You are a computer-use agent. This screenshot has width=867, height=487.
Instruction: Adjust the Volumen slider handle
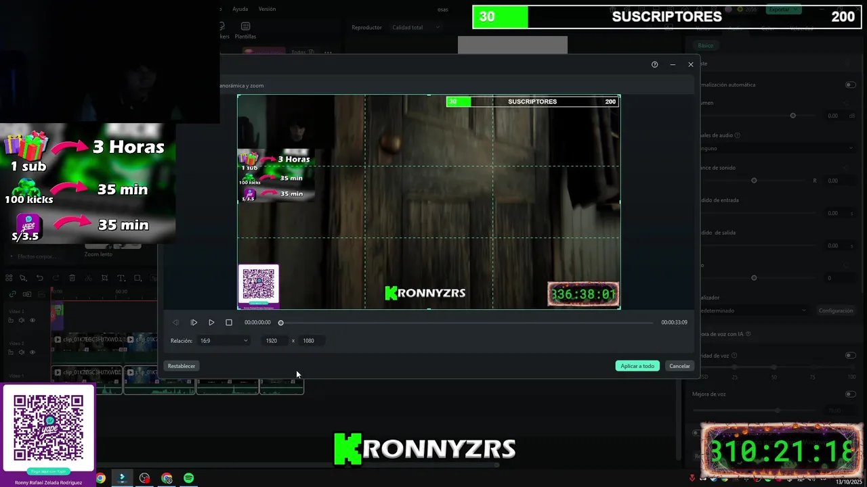pos(792,116)
